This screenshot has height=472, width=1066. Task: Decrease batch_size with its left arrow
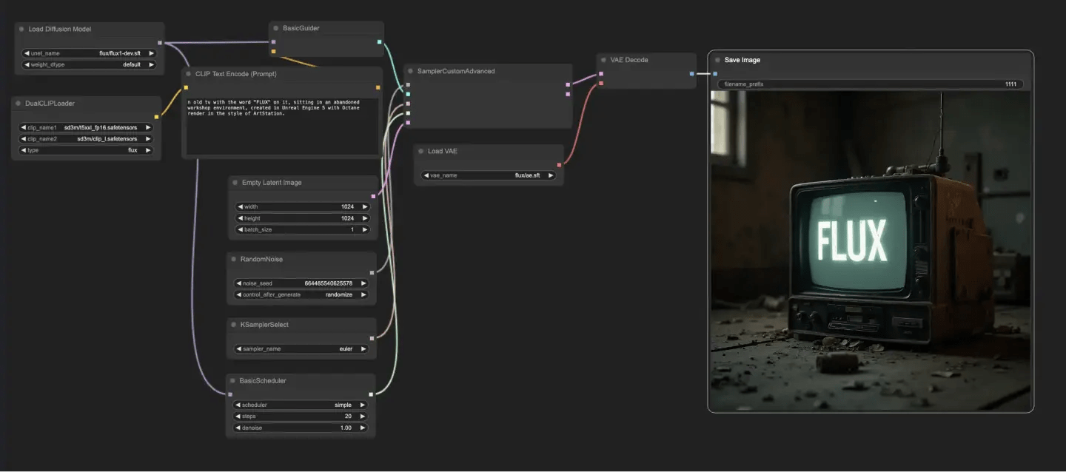point(240,229)
